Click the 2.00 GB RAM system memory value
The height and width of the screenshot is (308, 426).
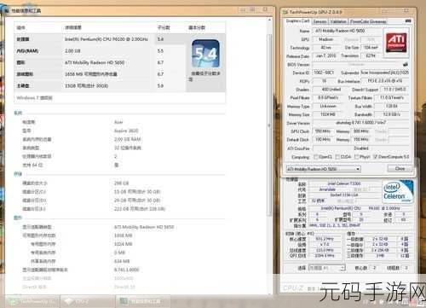click(128, 139)
